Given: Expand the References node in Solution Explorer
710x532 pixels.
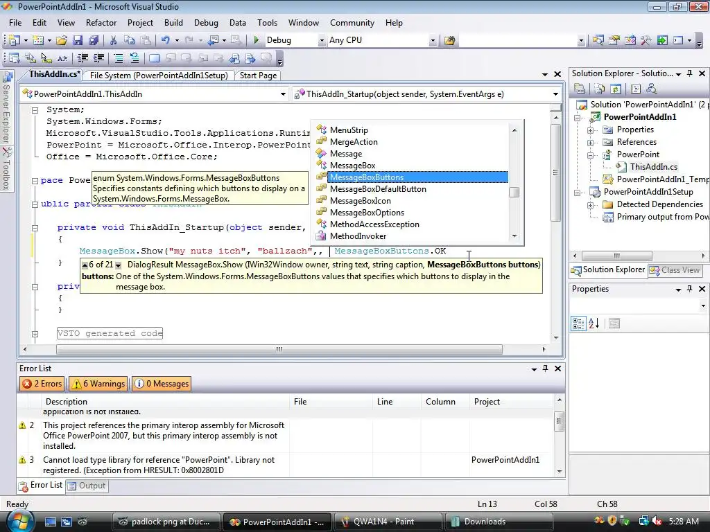Looking at the screenshot, I should click(591, 143).
